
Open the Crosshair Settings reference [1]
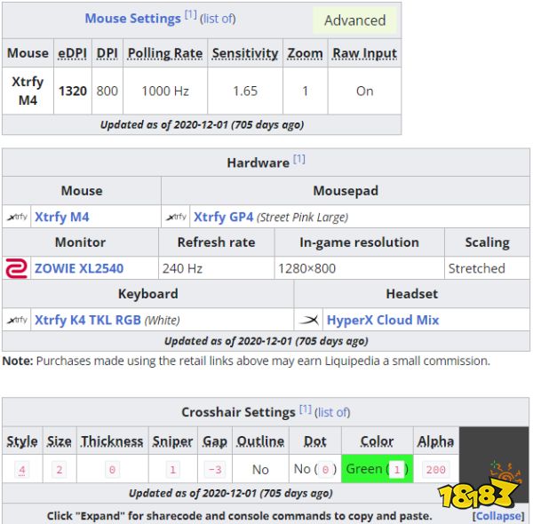306,409
